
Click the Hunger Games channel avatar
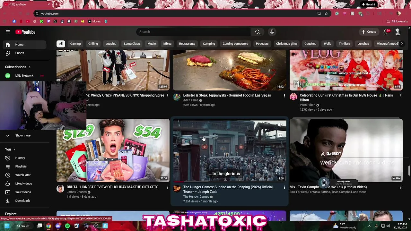pos(177,189)
